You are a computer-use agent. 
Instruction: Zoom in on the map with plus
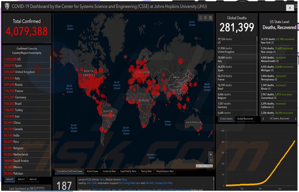coord(211,155)
